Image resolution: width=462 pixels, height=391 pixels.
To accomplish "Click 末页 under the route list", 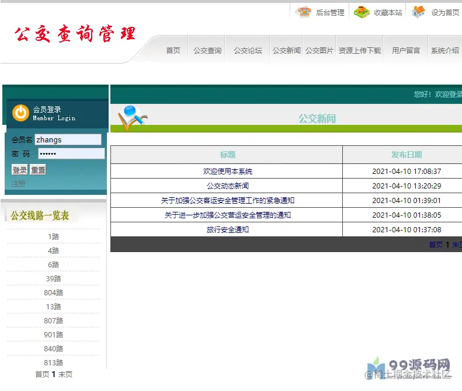I will 65,374.
